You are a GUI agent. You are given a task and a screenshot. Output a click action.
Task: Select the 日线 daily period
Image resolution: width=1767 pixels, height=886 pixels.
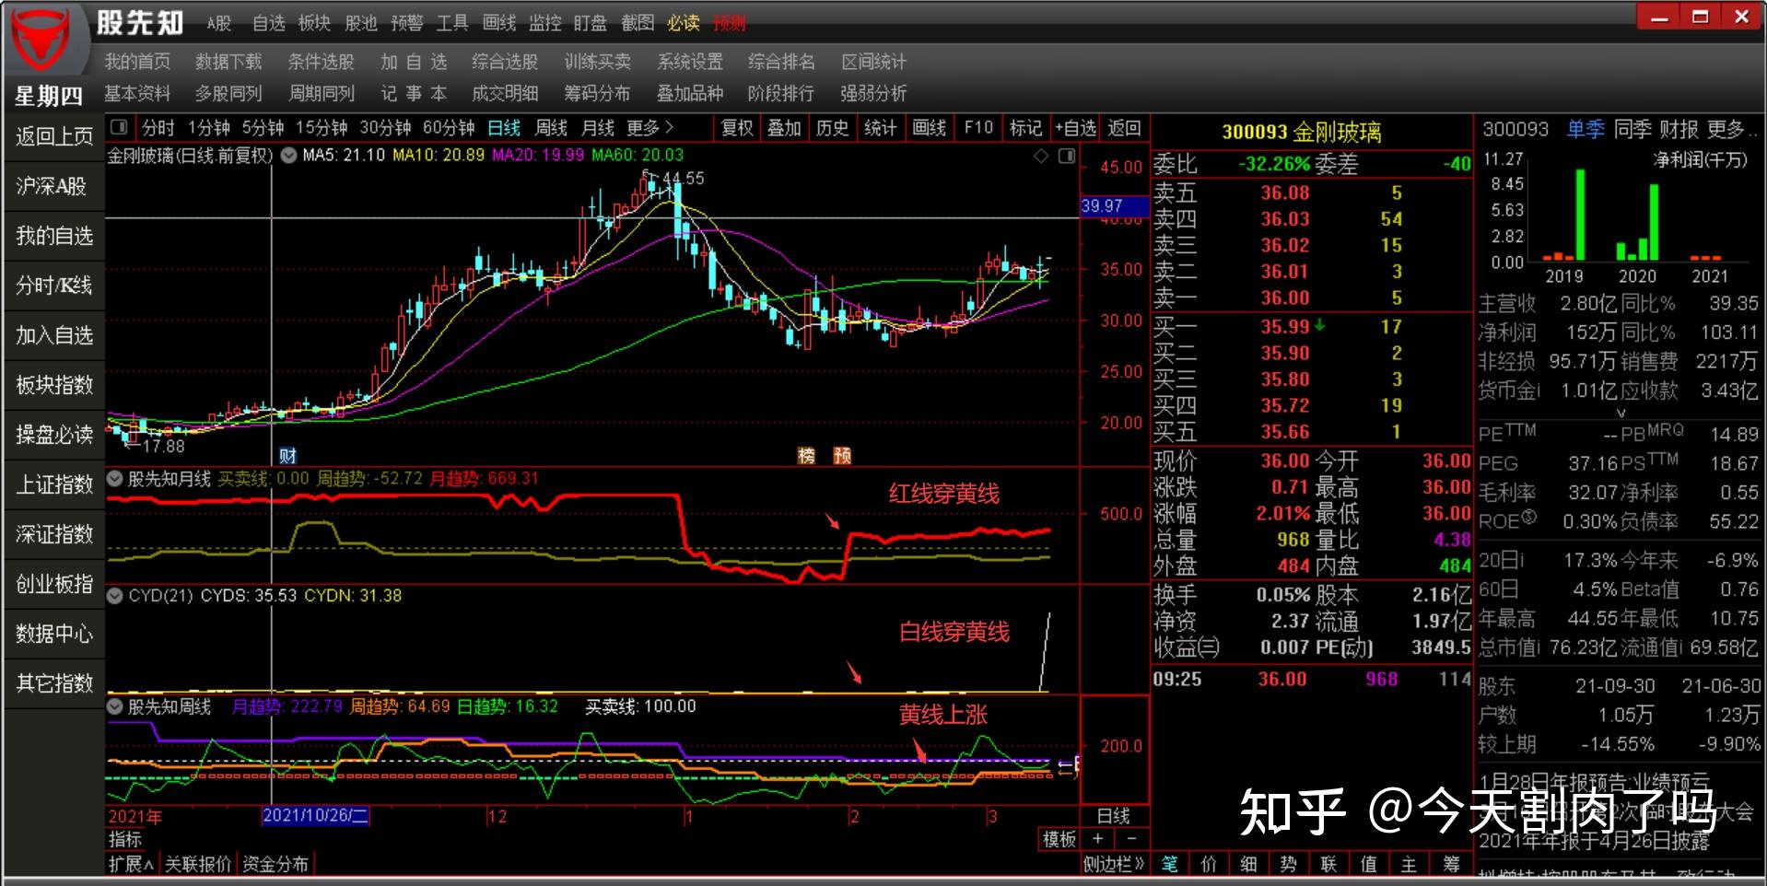(504, 127)
